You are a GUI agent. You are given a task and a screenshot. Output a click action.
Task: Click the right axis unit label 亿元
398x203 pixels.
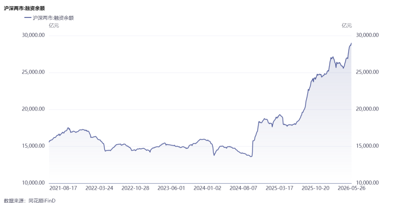[x=347, y=25]
